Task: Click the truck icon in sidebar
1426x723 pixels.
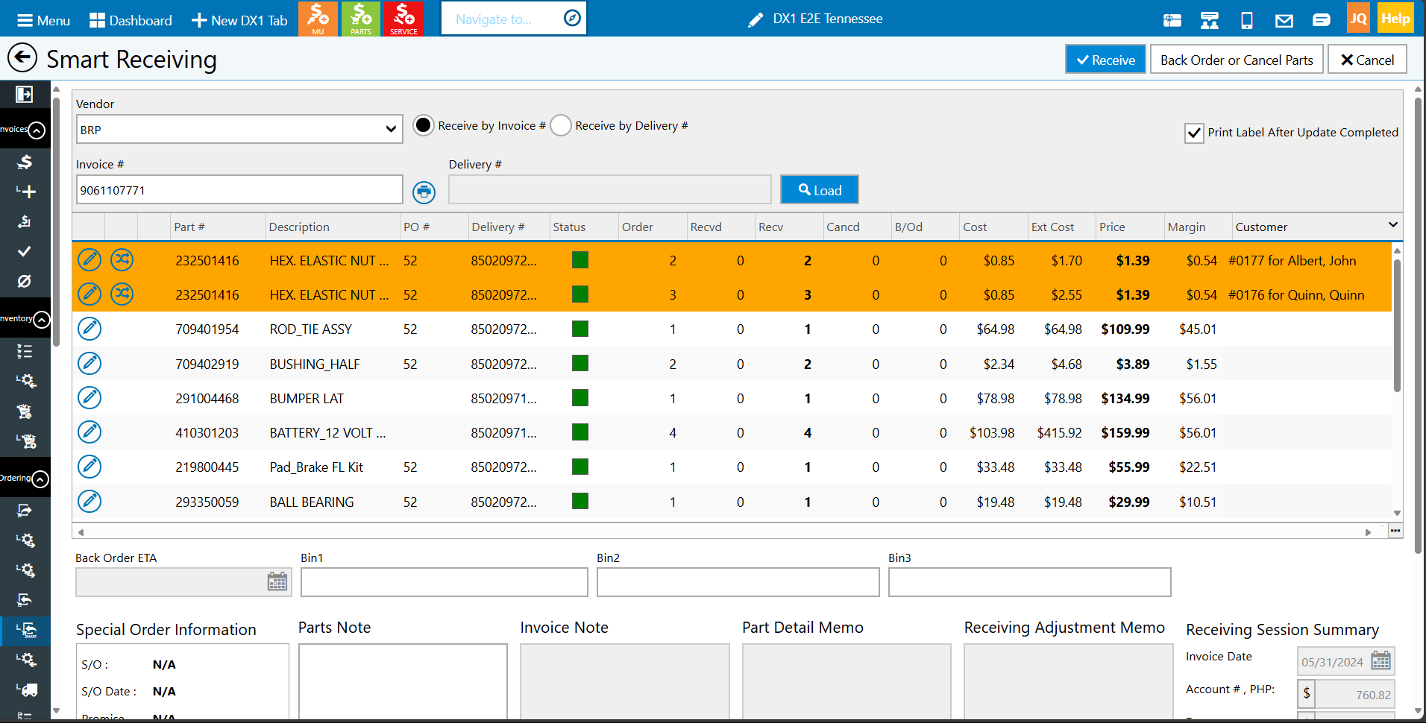Action: click(27, 690)
